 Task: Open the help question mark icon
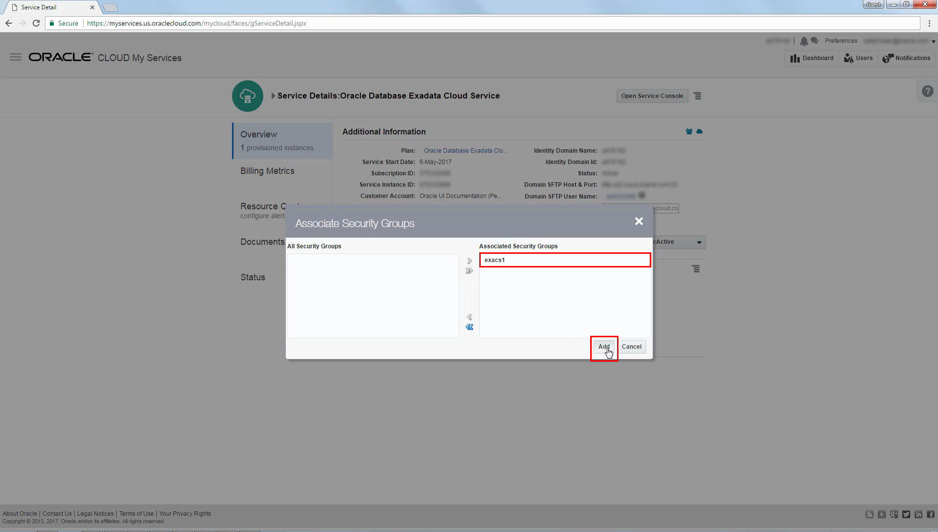927,91
